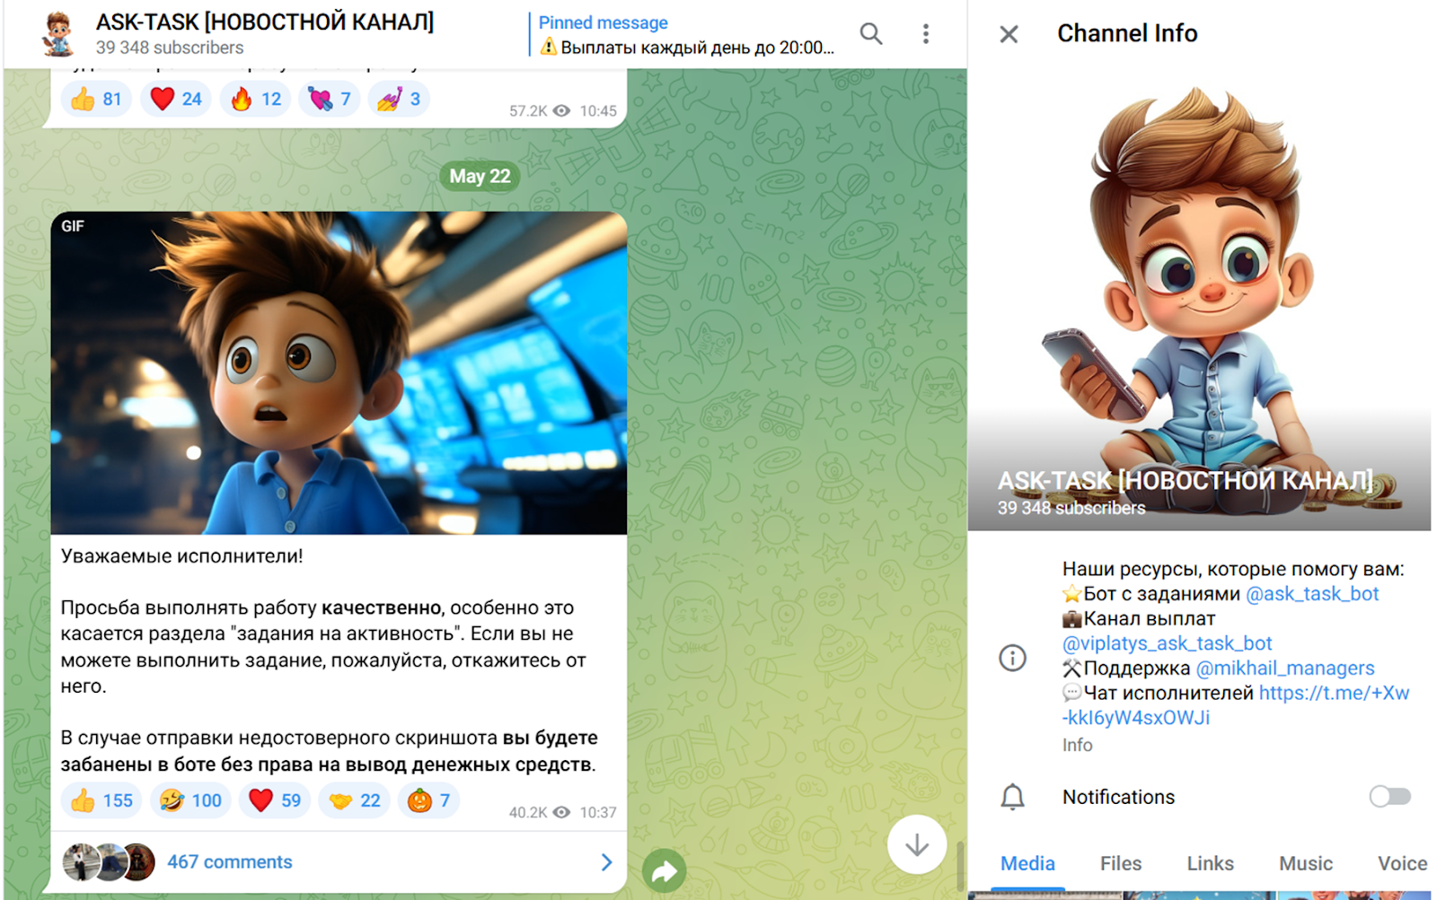
Task: Click the round forward share arrow button
Action: pyautogui.click(x=665, y=870)
